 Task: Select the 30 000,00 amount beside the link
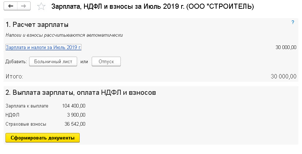[286, 47]
